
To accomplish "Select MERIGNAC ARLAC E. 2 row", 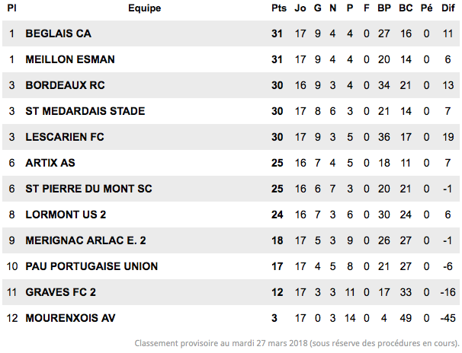I will [231, 240].
